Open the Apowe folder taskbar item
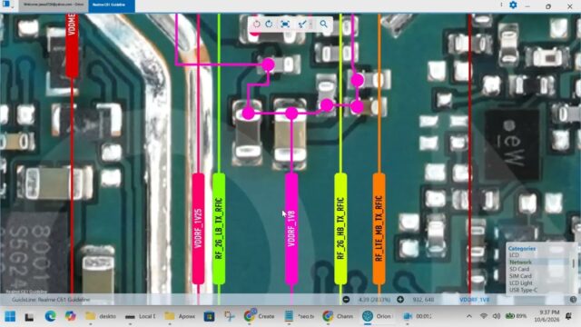The image size is (581, 327). click(x=180, y=316)
